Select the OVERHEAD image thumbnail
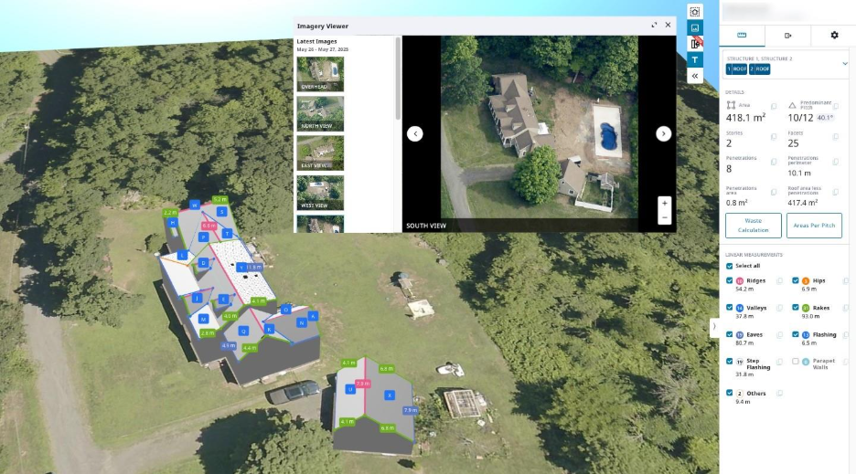The width and height of the screenshot is (856, 474). coord(320,74)
